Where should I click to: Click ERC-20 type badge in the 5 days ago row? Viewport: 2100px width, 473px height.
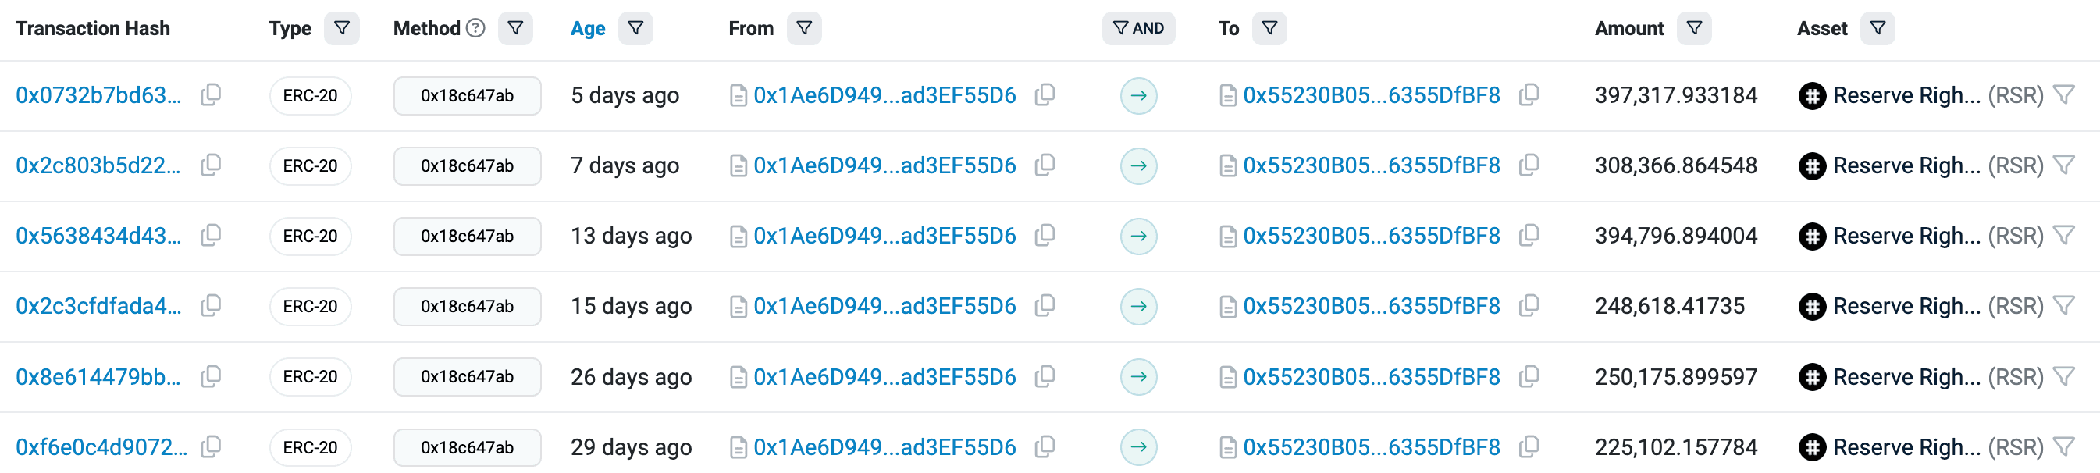pyautogui.click(x=310, y=95)
